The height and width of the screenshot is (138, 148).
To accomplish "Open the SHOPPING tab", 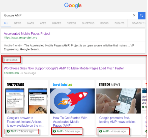I will click(88, 23).
